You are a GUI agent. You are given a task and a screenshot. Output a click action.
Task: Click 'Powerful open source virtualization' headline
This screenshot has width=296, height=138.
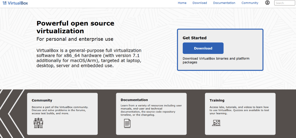click(75, 27)
